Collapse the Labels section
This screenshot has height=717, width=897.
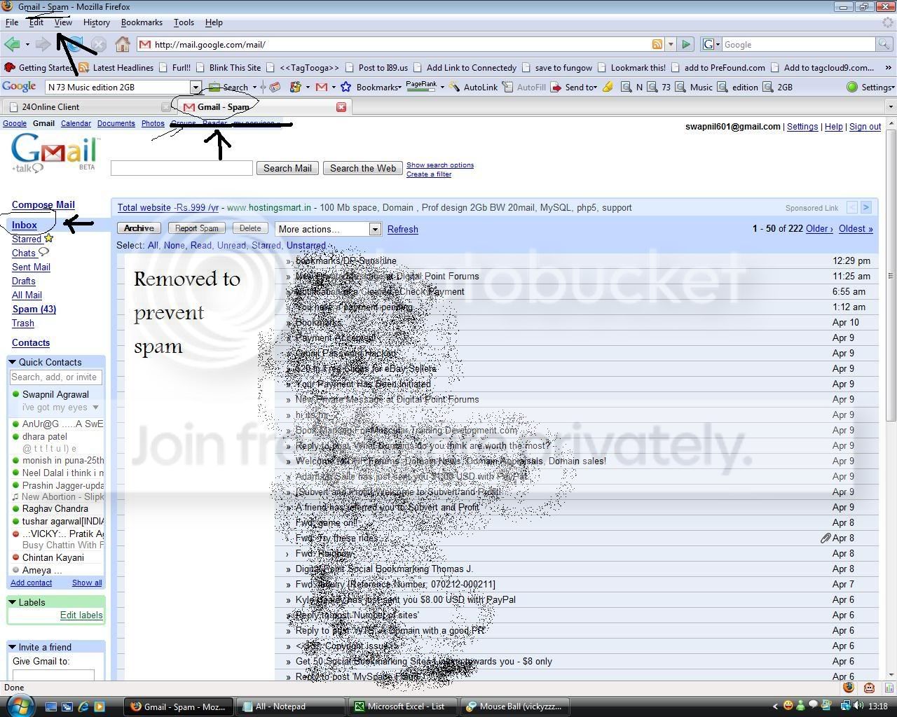(12, 602)
